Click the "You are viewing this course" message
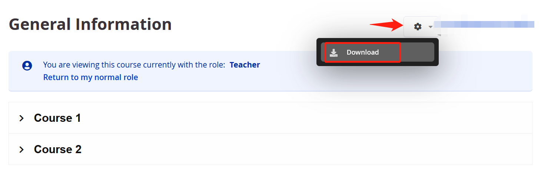The image size is (541, 186). pyautogui.click(x=134, y=65)
